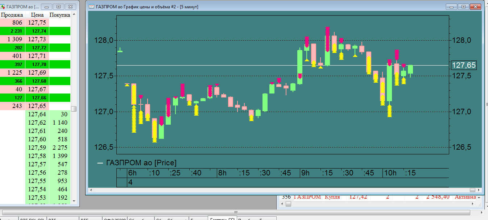Screen dimensions: 488x220
Task: Click sell volume 397 cell
Action: coord(12,64)
